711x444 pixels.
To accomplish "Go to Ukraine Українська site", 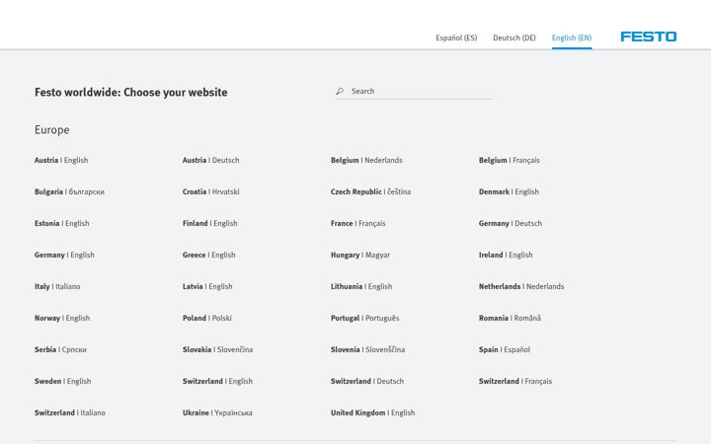I will [x=217, y=412].
